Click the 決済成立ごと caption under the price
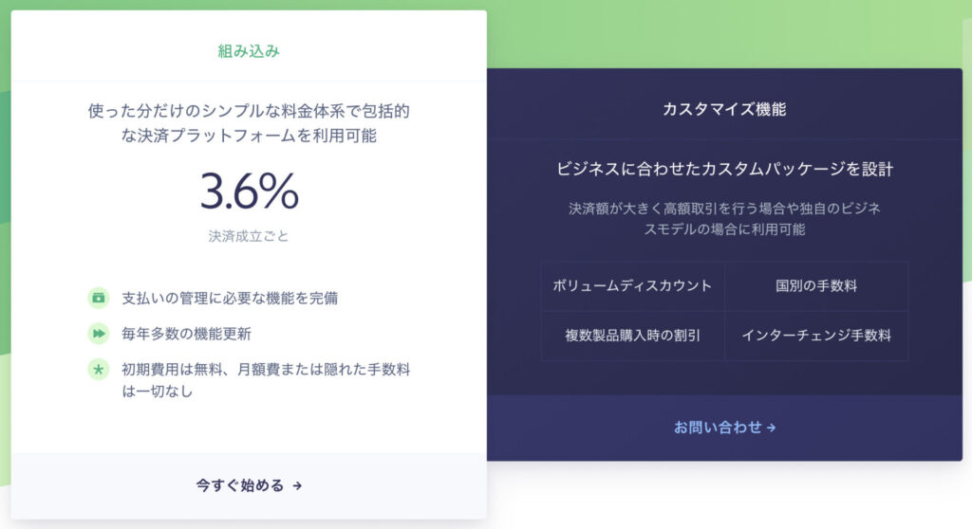This screenshot has height=529, width=972. point(249,236)
